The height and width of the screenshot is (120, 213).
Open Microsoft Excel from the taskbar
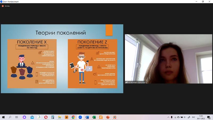(94, 117)
